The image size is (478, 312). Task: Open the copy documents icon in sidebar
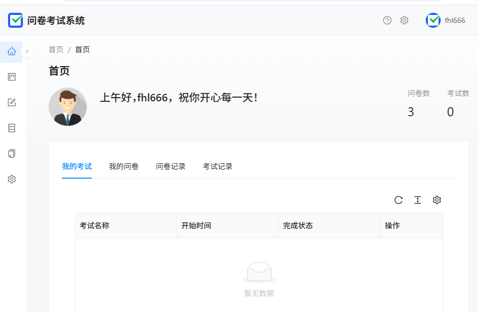tap(12, 154)
